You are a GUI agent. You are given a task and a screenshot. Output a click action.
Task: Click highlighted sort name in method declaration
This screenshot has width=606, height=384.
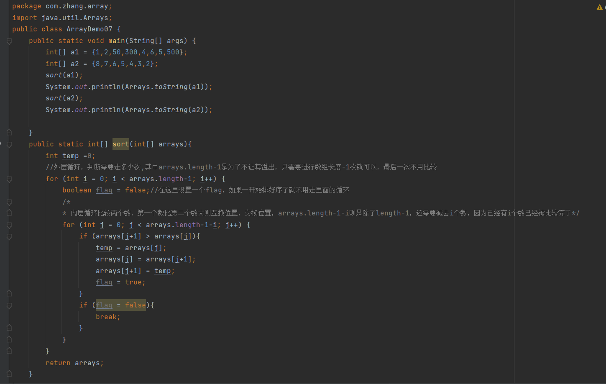pyautogui.click(x=121, y=144)
